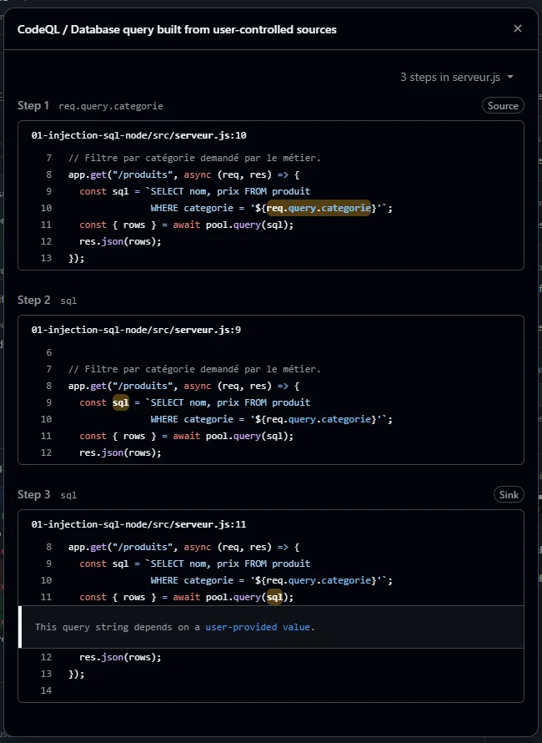The height and width of the screenshot is (743, 542).
Task: Click the sql label beside Step 2
Action: (68, 301)
